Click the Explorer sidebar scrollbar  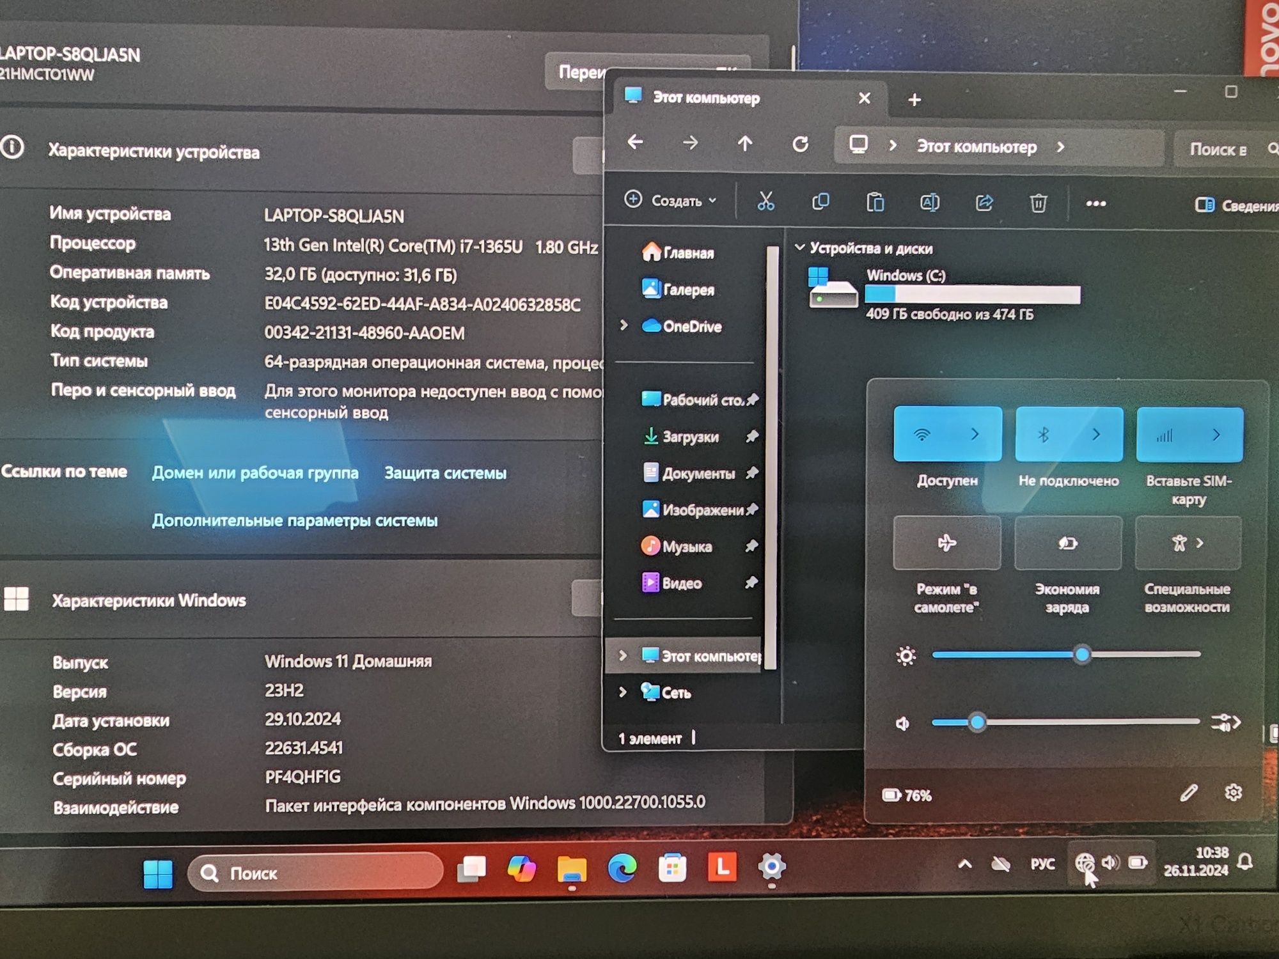(772, 457)
